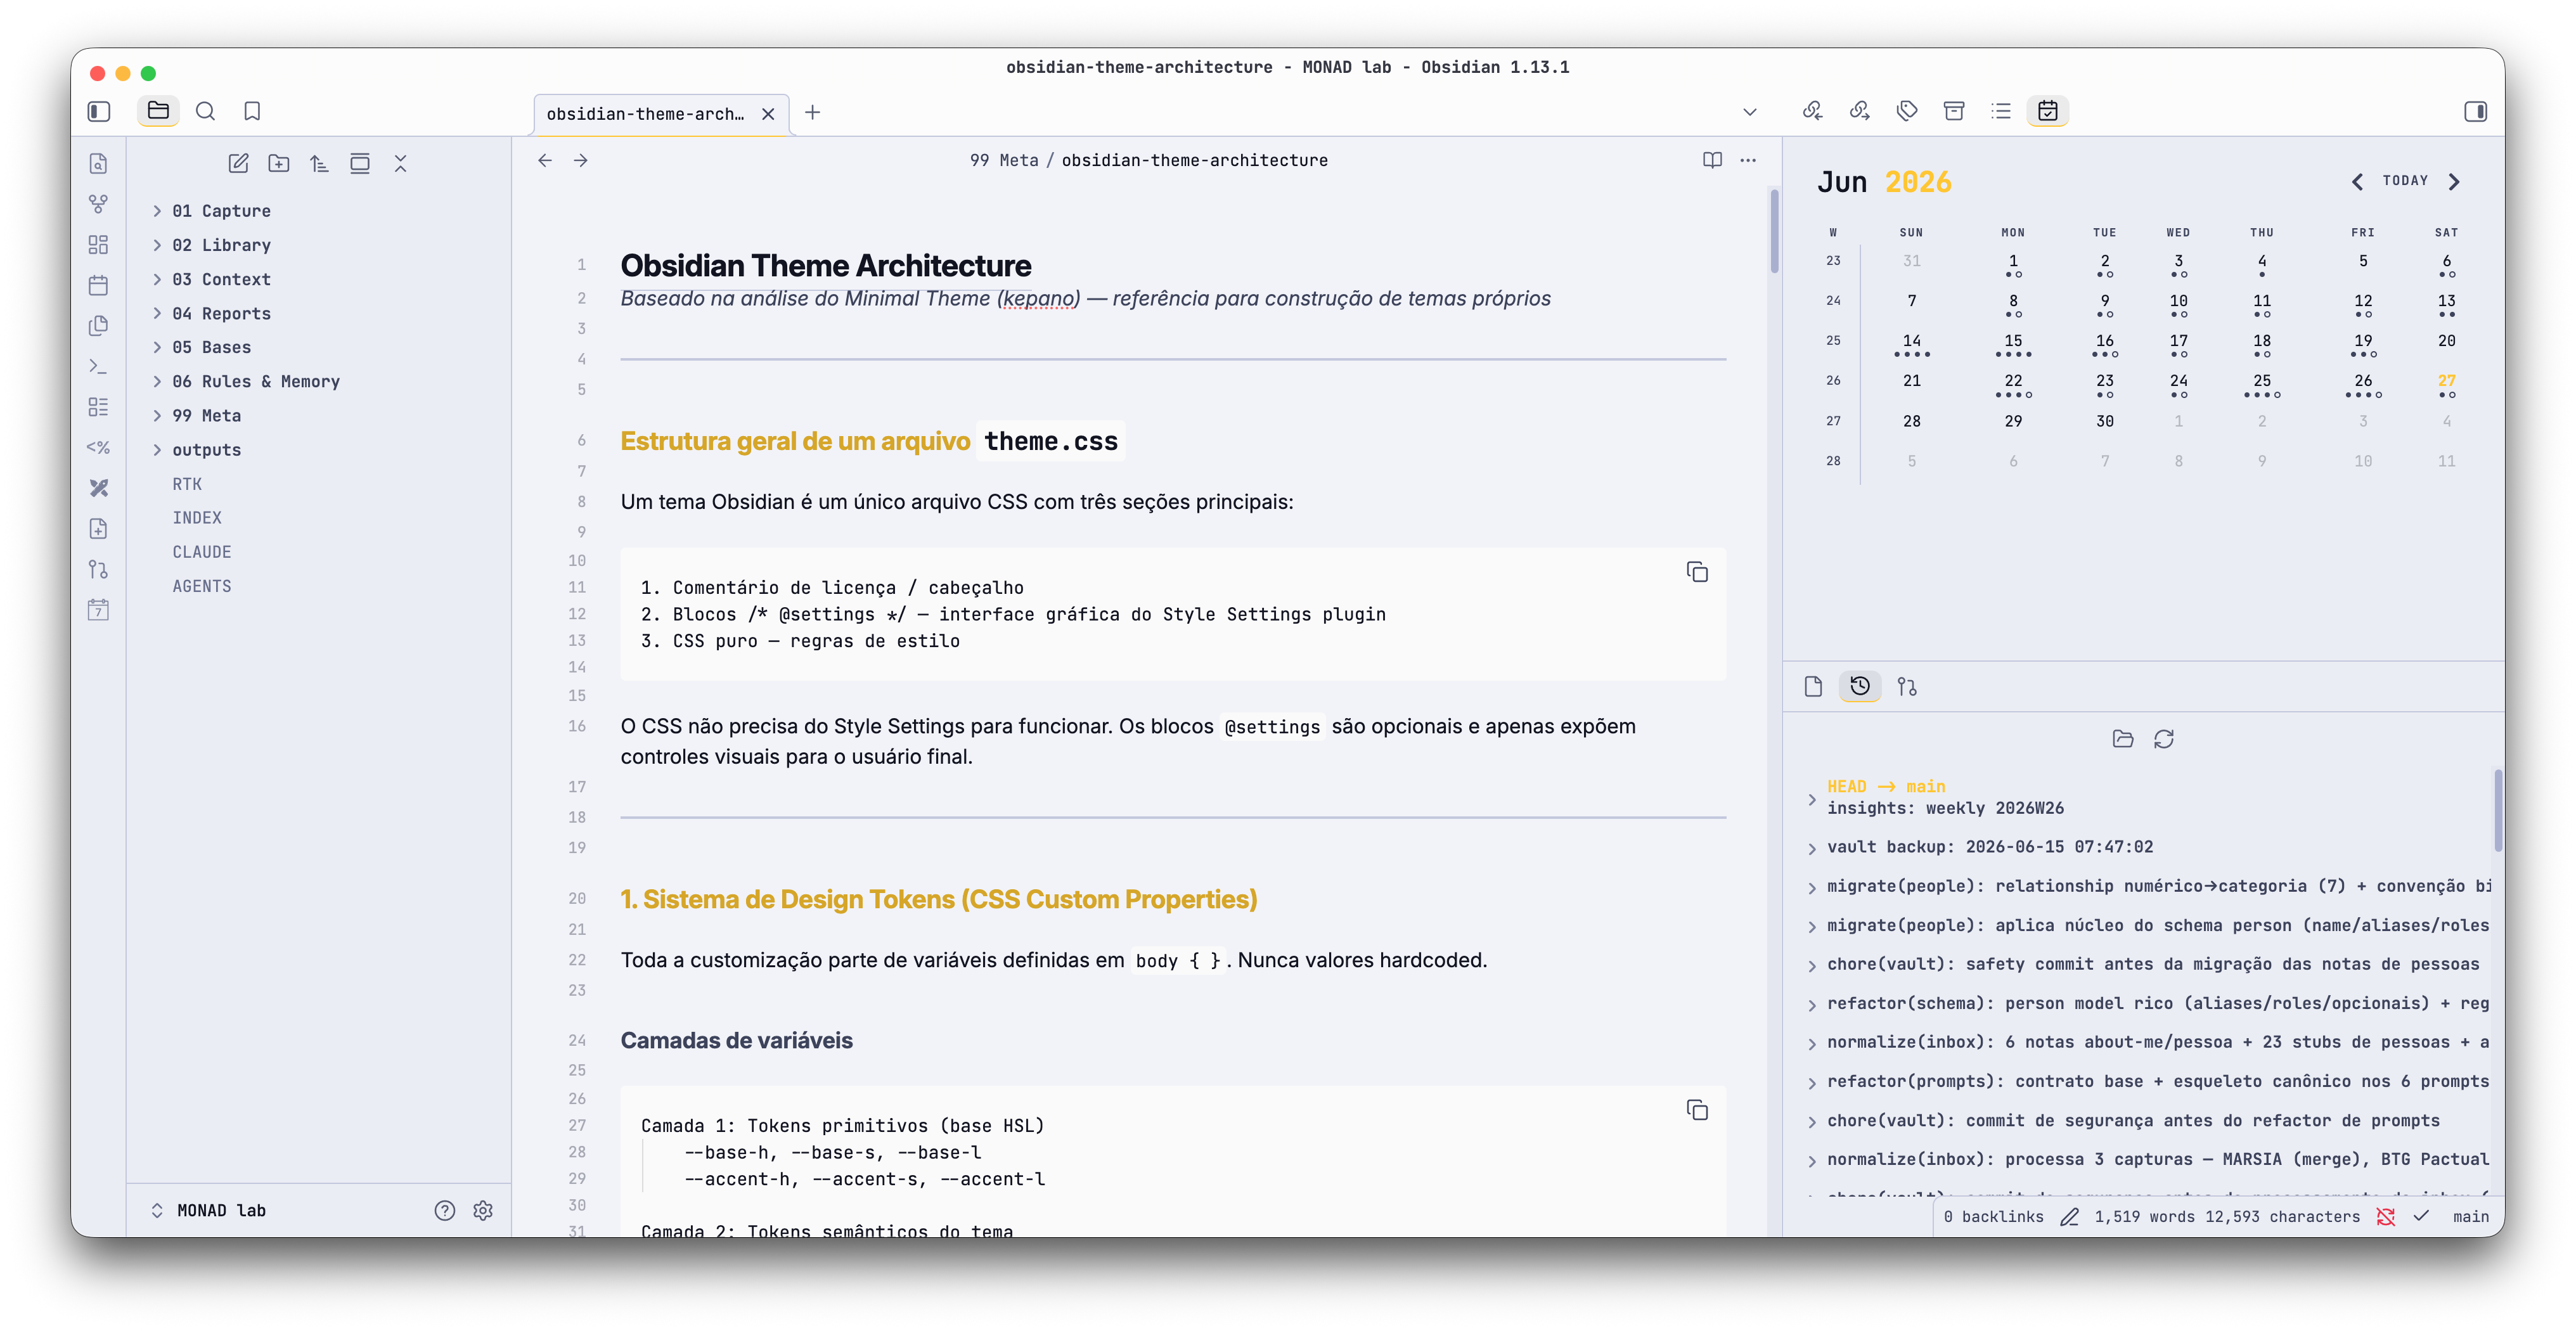Open the templater ribbon icon

[98, 447]
